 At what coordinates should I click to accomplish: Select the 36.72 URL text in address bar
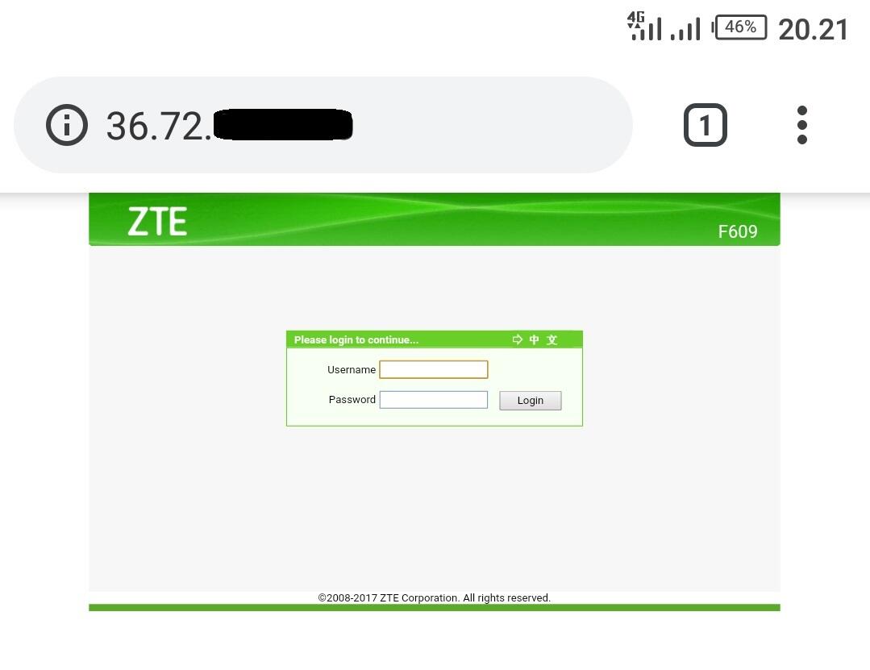[159, 126]
